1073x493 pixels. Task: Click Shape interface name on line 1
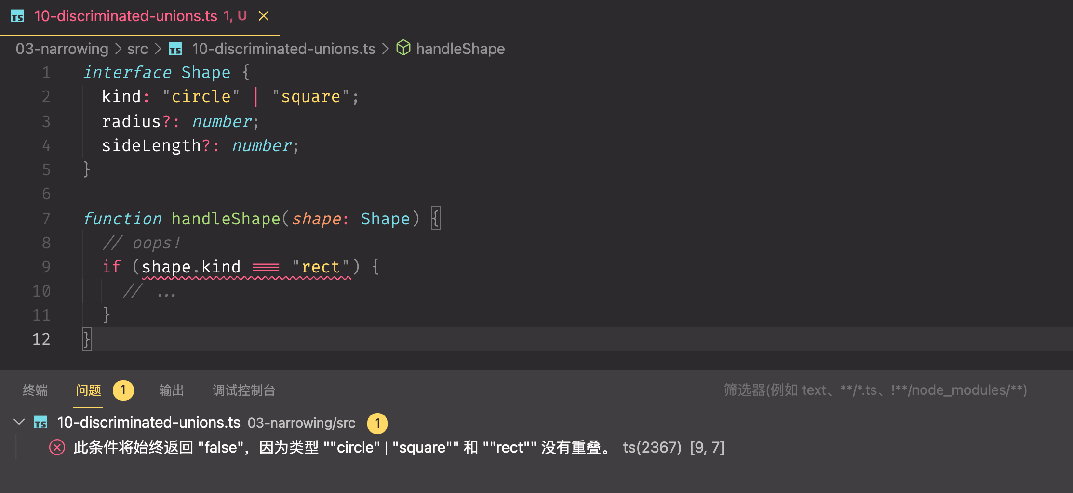pyautogui.click(x=206, y=72)
